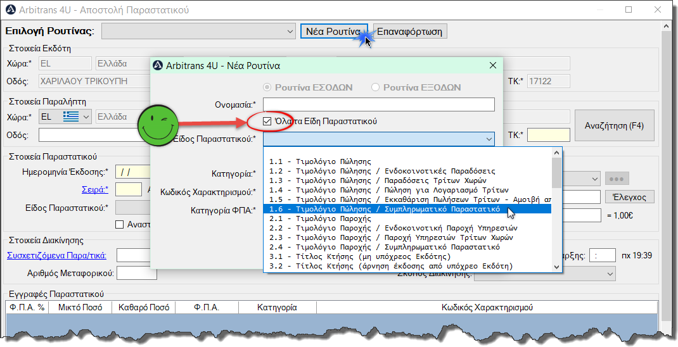This screenshot has width=678, height=347.
Task: Toggle the Όλα τα Είδη Παραστατικού checkbox
Action: click(267, 122)
